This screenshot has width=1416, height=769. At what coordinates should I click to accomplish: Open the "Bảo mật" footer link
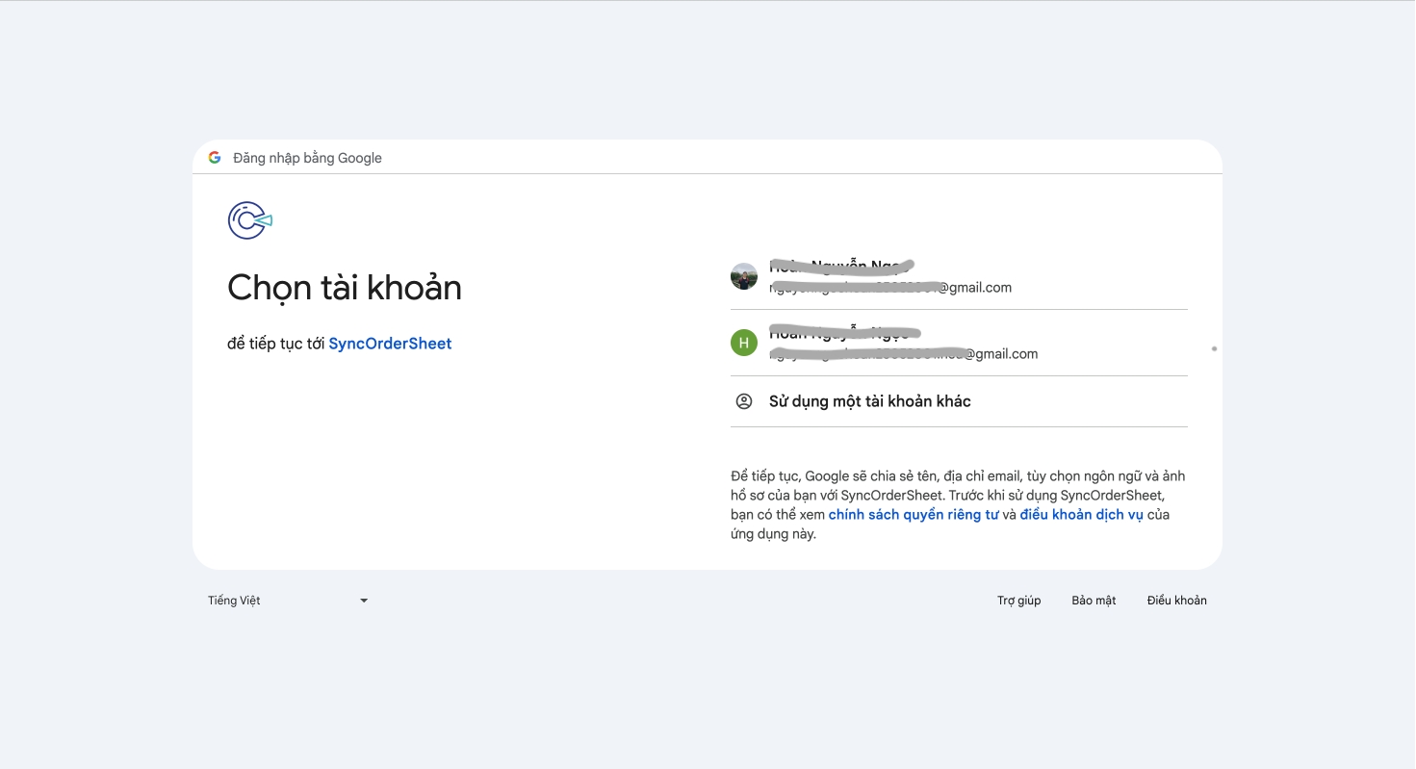click(x=1094, y=601)
